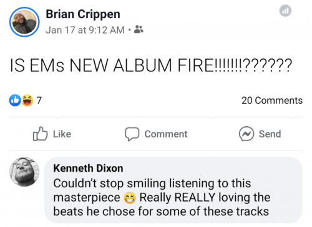
Task: Click the blue like reaction icon
Action: click(x=15, y=100)
